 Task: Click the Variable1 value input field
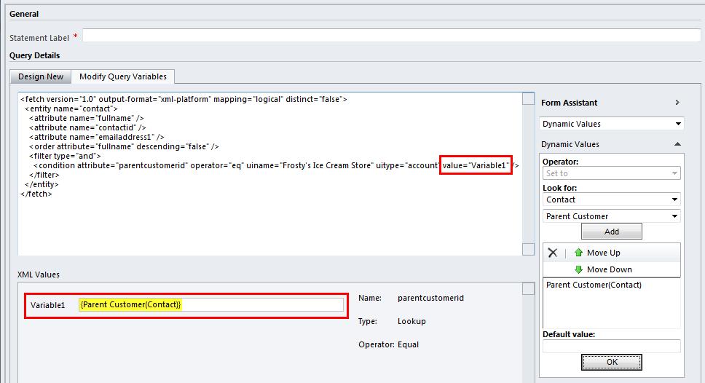click(210, 304)
